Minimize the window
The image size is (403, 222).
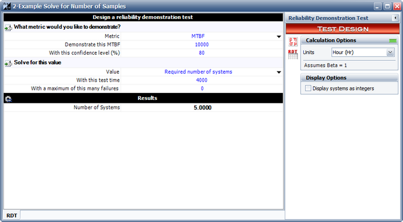377,6
